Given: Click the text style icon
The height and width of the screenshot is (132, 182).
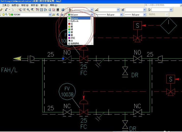Looking at the screenshot, I should [70, 10].
